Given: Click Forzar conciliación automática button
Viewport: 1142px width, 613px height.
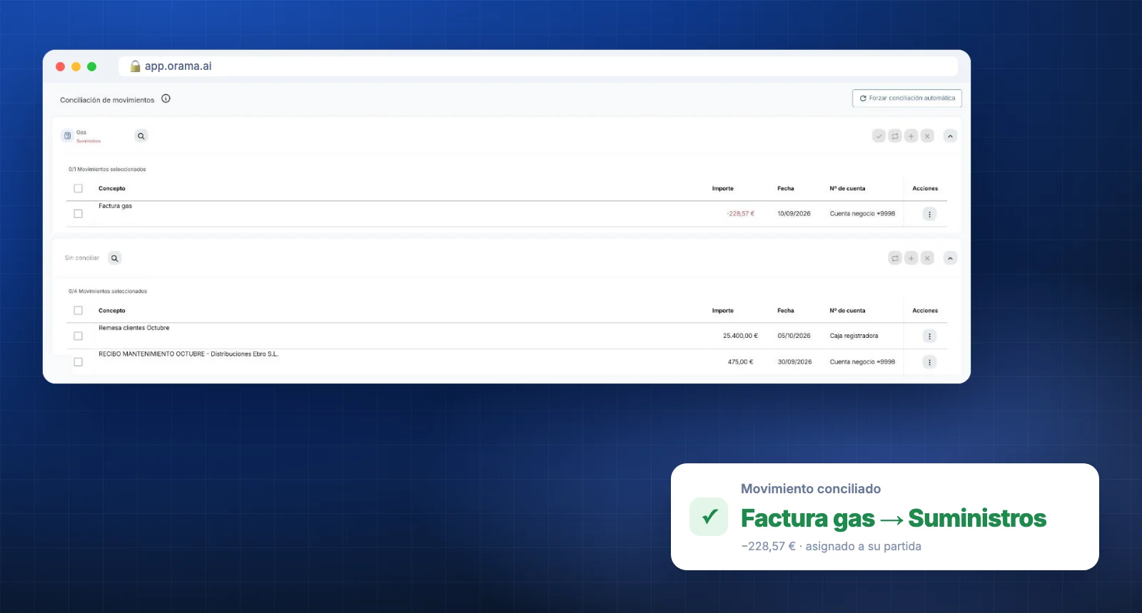Looking at the screenshot, I should click(907, 98).
